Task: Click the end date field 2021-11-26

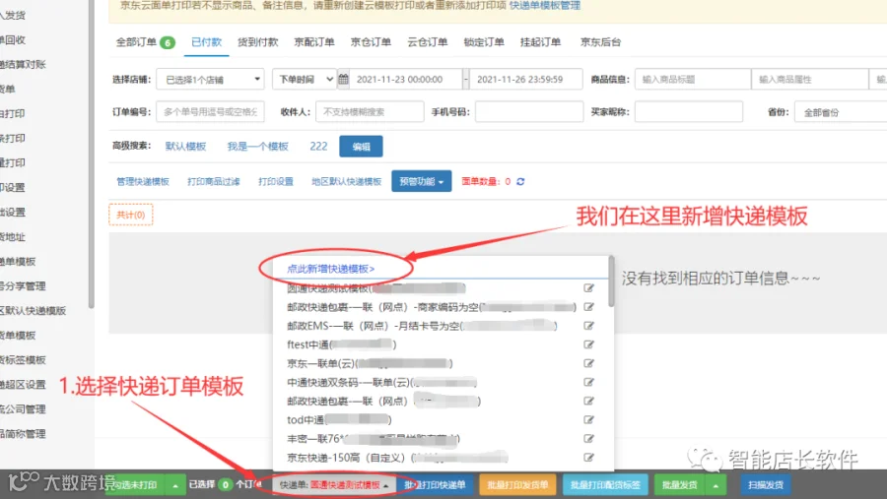Action: point(526,79)
